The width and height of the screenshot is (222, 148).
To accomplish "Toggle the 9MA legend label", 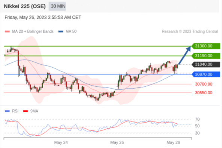I will click(x=34, y=111).
